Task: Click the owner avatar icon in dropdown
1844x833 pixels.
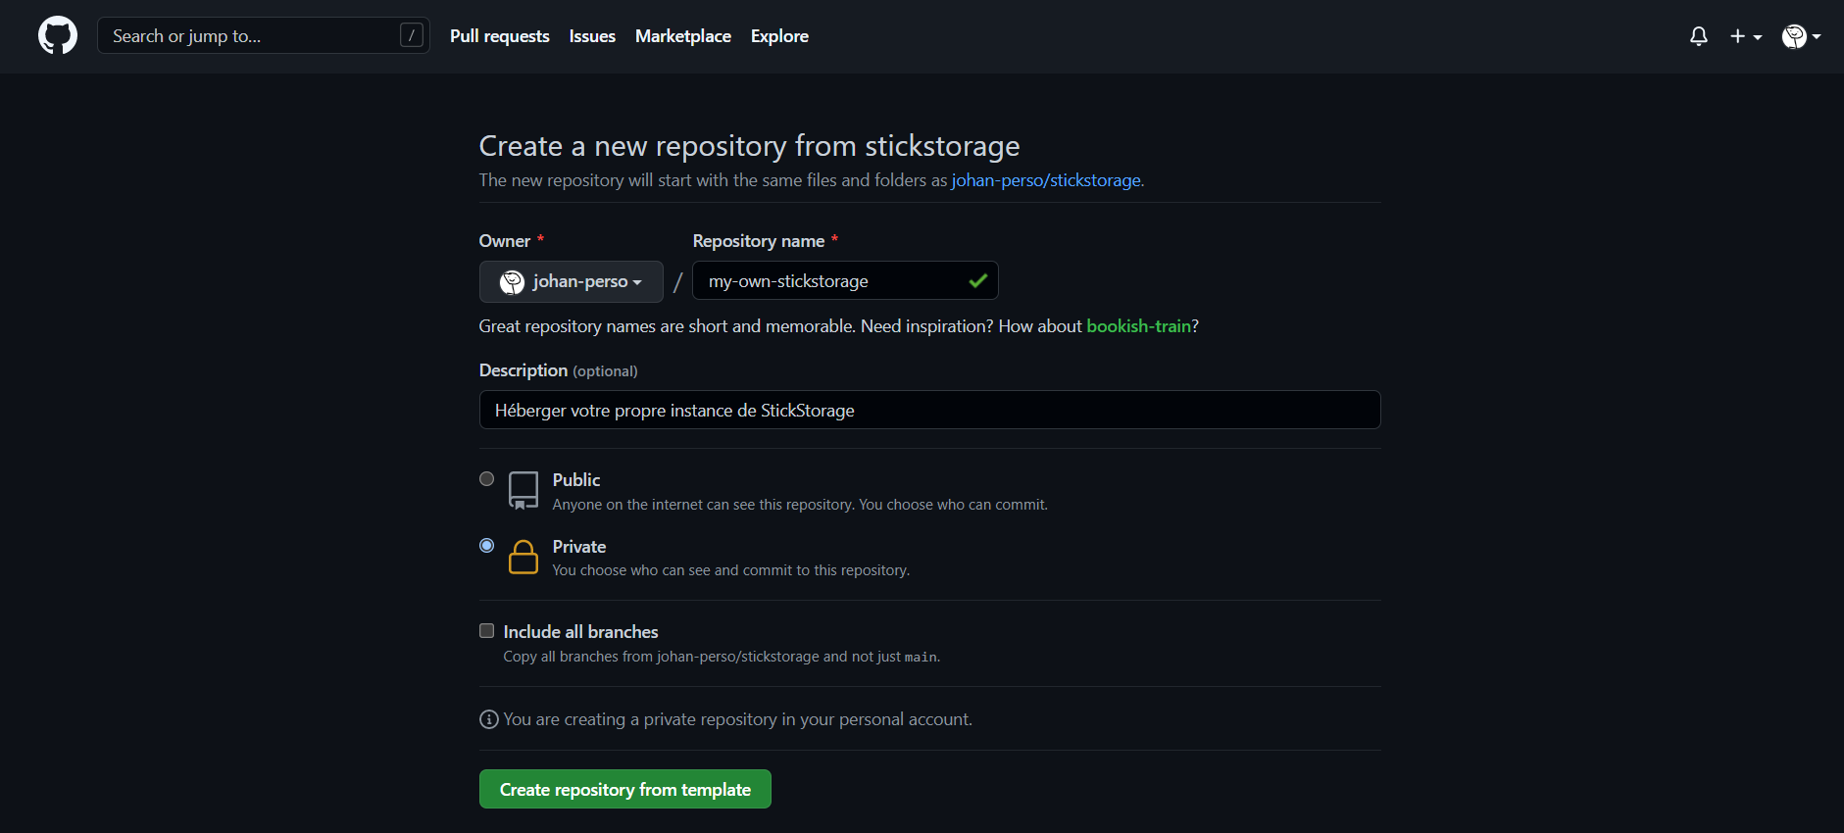Action: (512, 282)
